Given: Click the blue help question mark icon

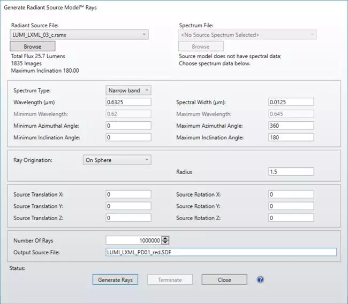Looking at the screenshot, I should [261, 279].
